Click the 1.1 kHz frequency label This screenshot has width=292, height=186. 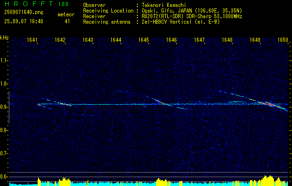tap(4, 60)
